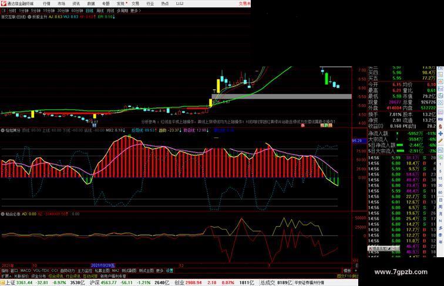Click the 指标 tab at bottom
444x286 pixels.
tap(5, 271)
